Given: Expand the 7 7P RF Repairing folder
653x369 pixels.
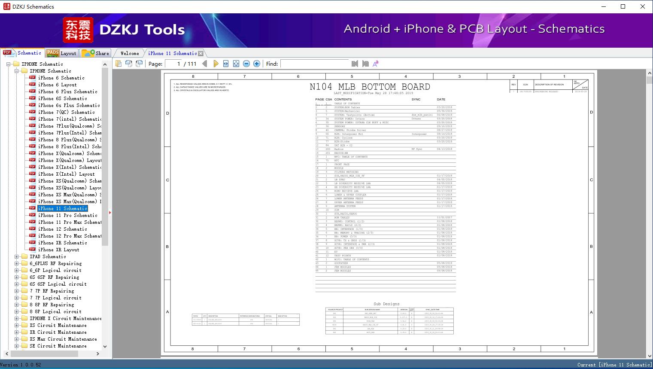Looking at the screenshot, I should click(17, 291).
